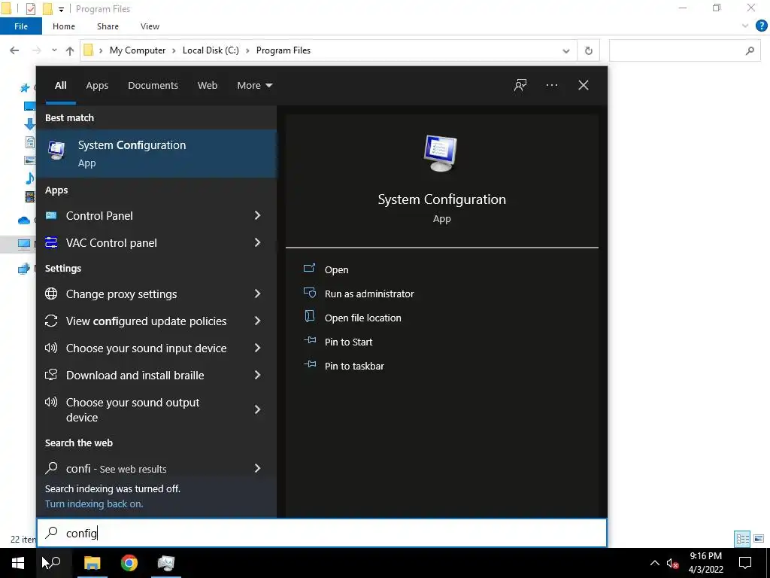Open the address bar history dropdown
Viewport: 770px width, 578px height.
click(x=565, y=50)
